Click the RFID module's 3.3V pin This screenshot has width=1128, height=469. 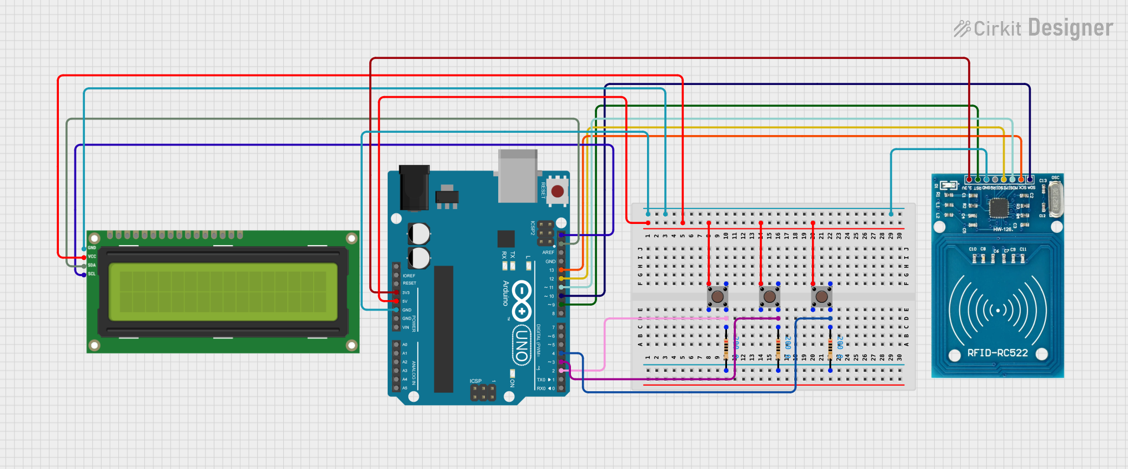click(x=969, y=179)
